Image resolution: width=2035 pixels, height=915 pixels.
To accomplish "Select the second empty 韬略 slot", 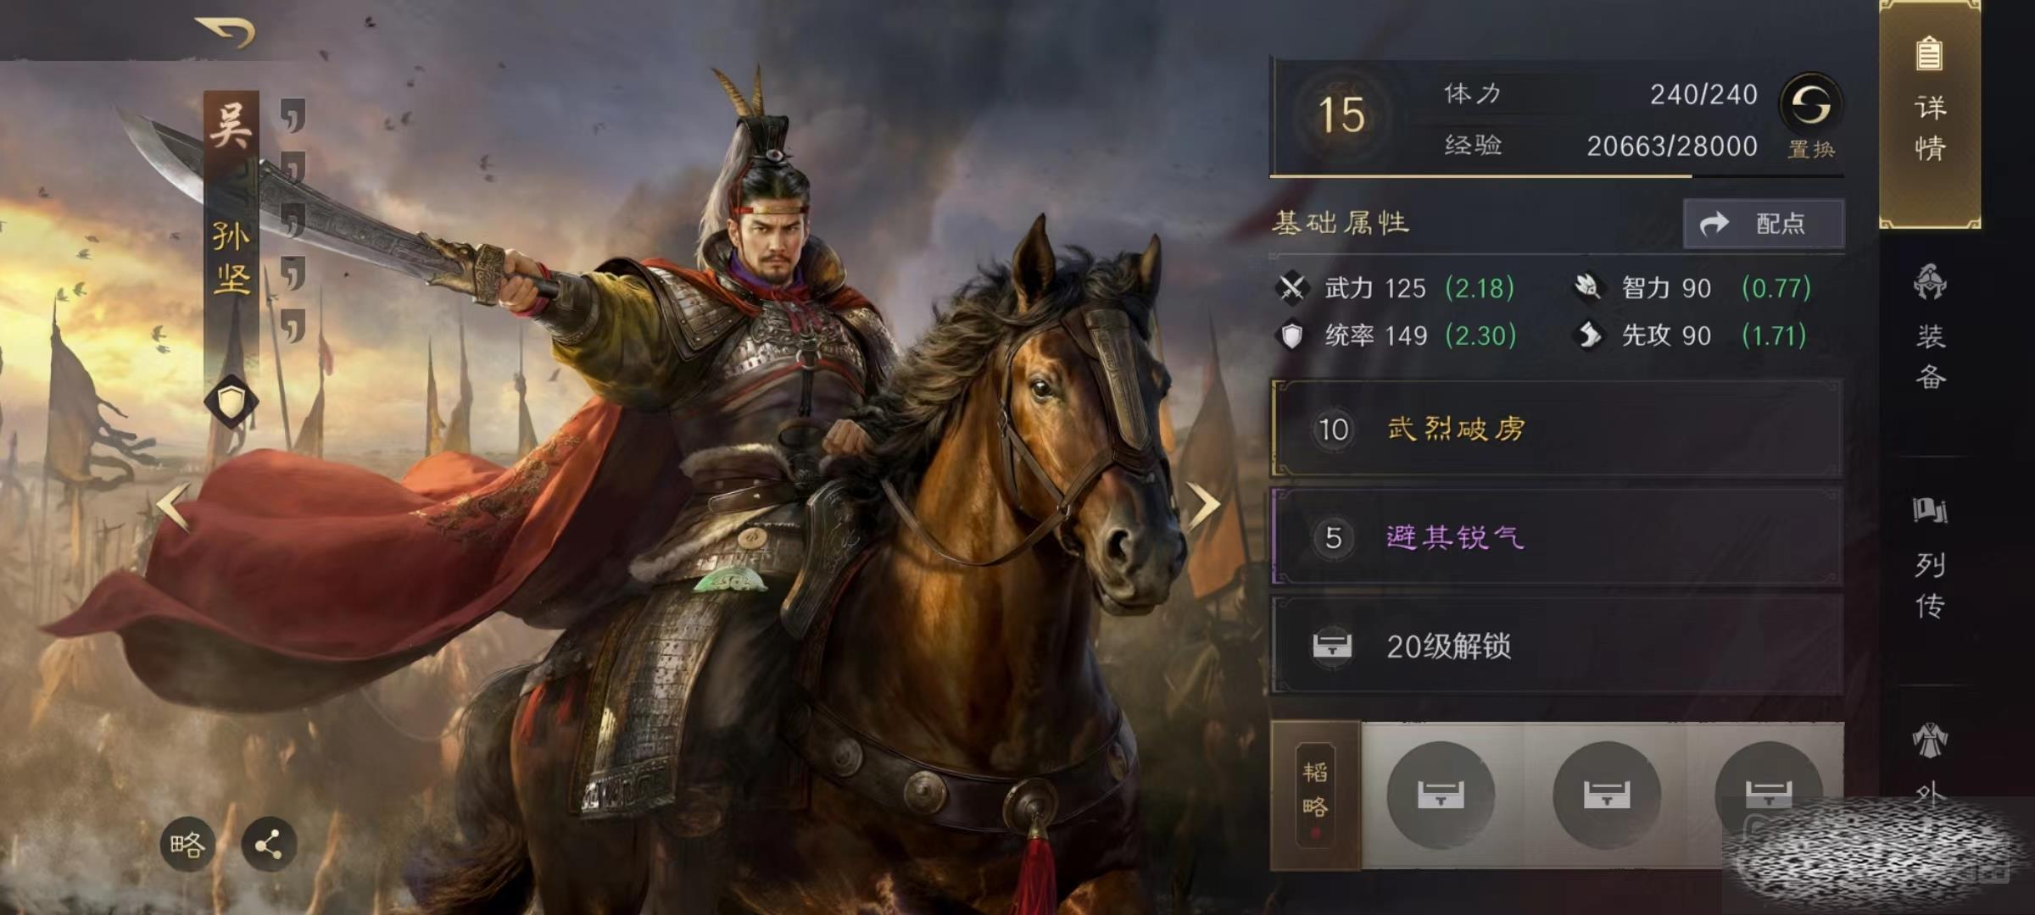I will click(x=1606, y=795).
